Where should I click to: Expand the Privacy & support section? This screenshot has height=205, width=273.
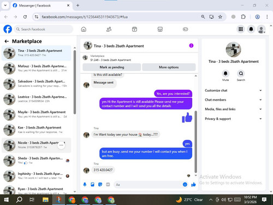(234, 119)
